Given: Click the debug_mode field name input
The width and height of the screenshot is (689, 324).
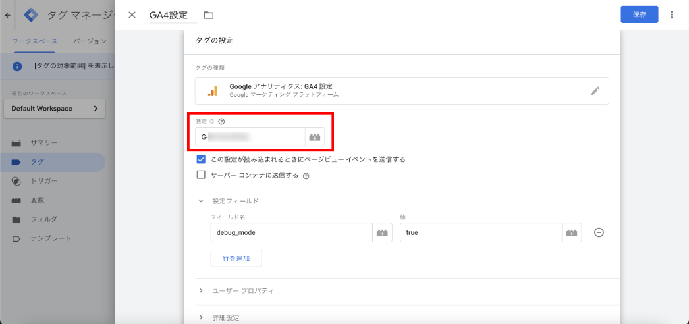Looking at the screenshot, I should [x=291, y=232].
